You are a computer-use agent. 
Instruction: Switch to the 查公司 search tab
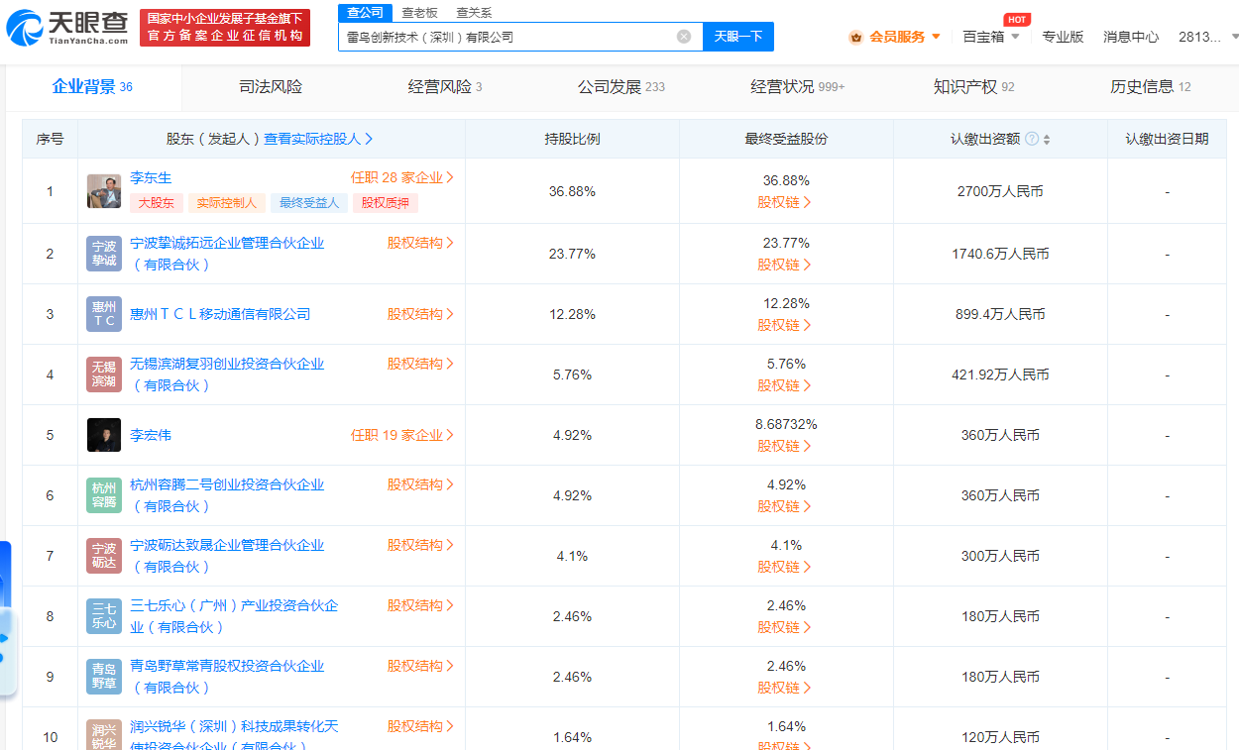[x=365, y=12]
